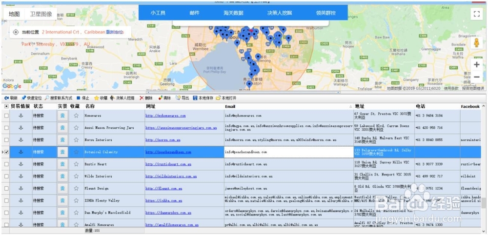Click 搜索联系方式 search contacts tool
The width and height of the screenshot is (488, 235).
click(59, 98)
